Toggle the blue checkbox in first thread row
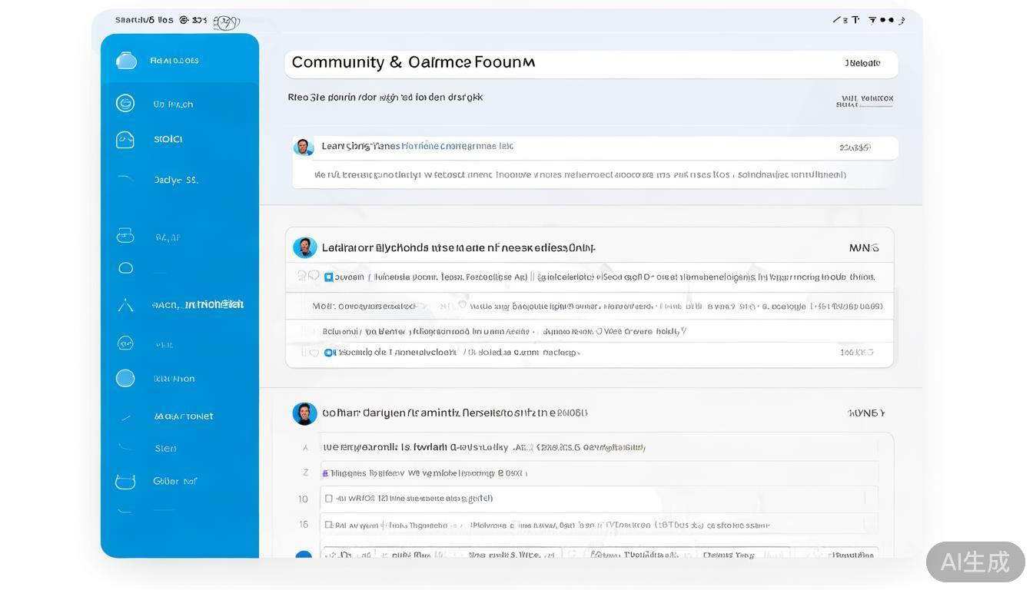 pyautogui.click(x=329, y=277)
